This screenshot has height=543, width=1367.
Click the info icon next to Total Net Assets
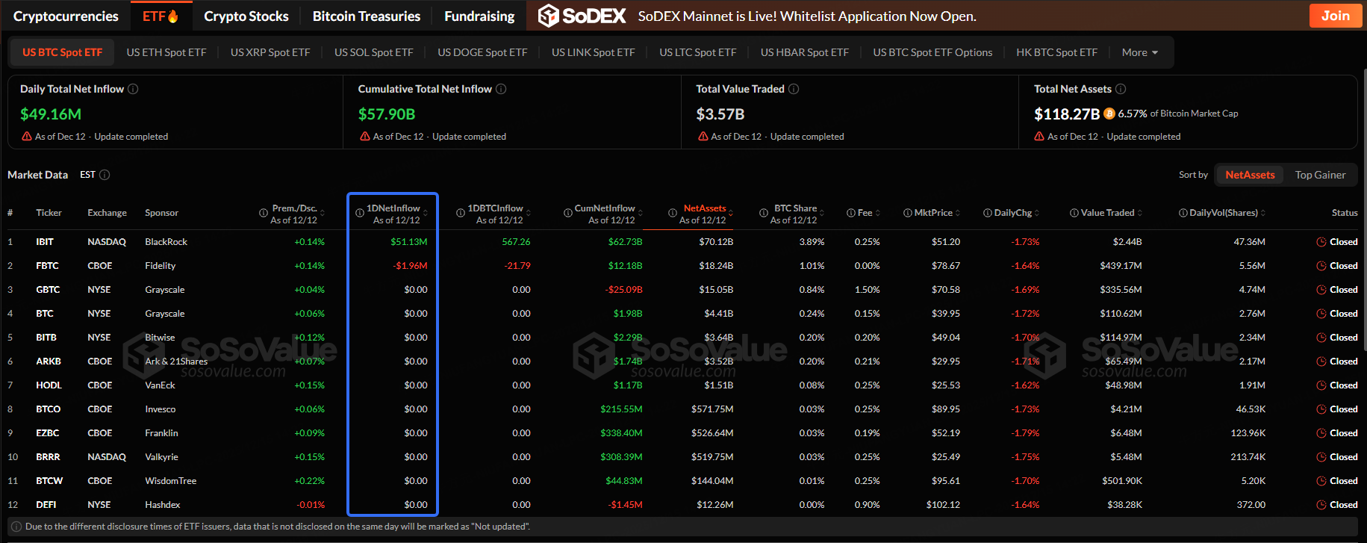point(1121,89)
